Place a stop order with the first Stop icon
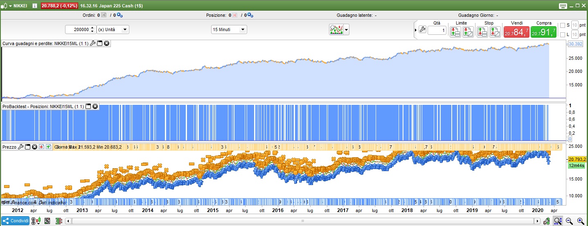Image resolution: width=588 pixels, height=226 pixels. point(482,32)
